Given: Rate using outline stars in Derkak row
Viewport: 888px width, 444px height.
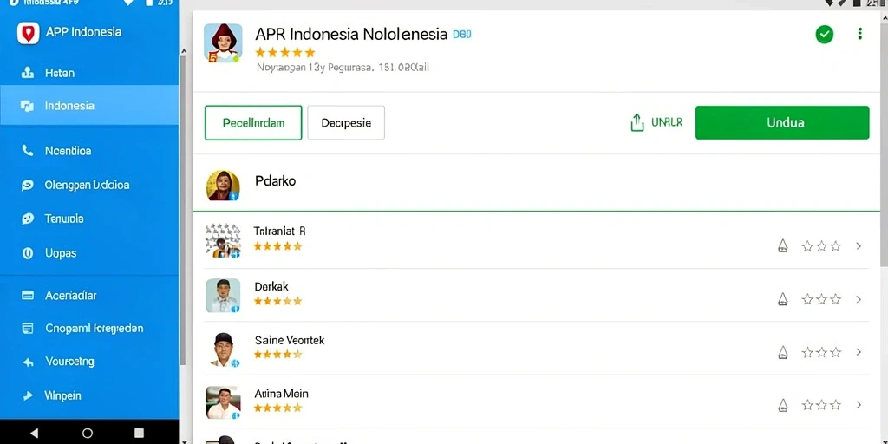Looking at the screenshot, I should pyautogui.click(x=821, y=299).
